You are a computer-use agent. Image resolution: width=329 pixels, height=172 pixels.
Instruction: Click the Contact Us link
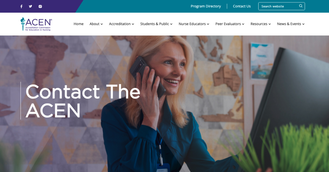(242, 6)
